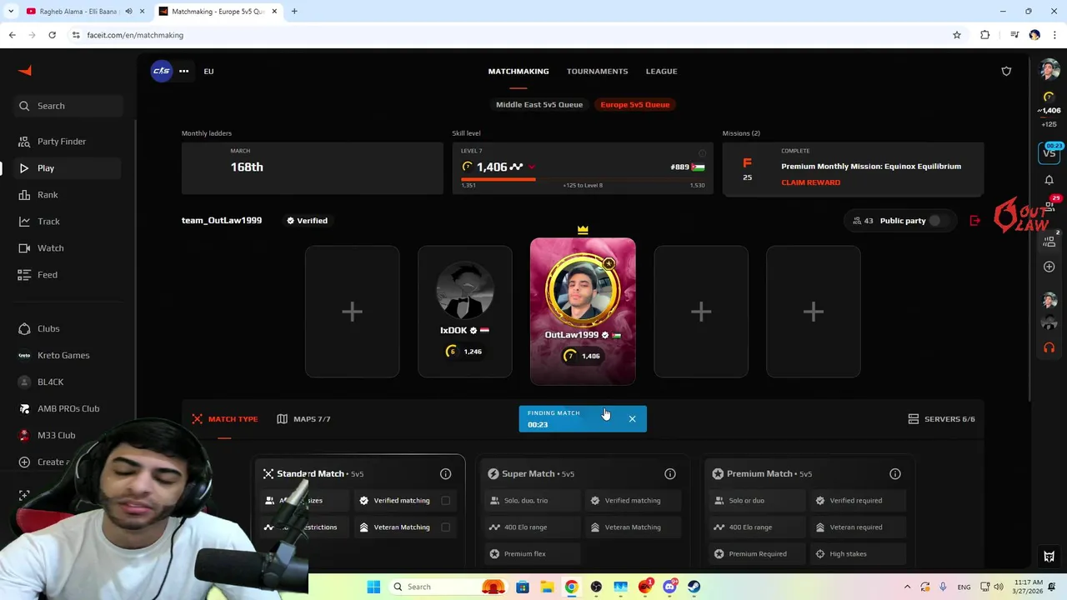1067x600 pixels.
Task: Cancel the Finding Match search
Action: tap(633, 419)
